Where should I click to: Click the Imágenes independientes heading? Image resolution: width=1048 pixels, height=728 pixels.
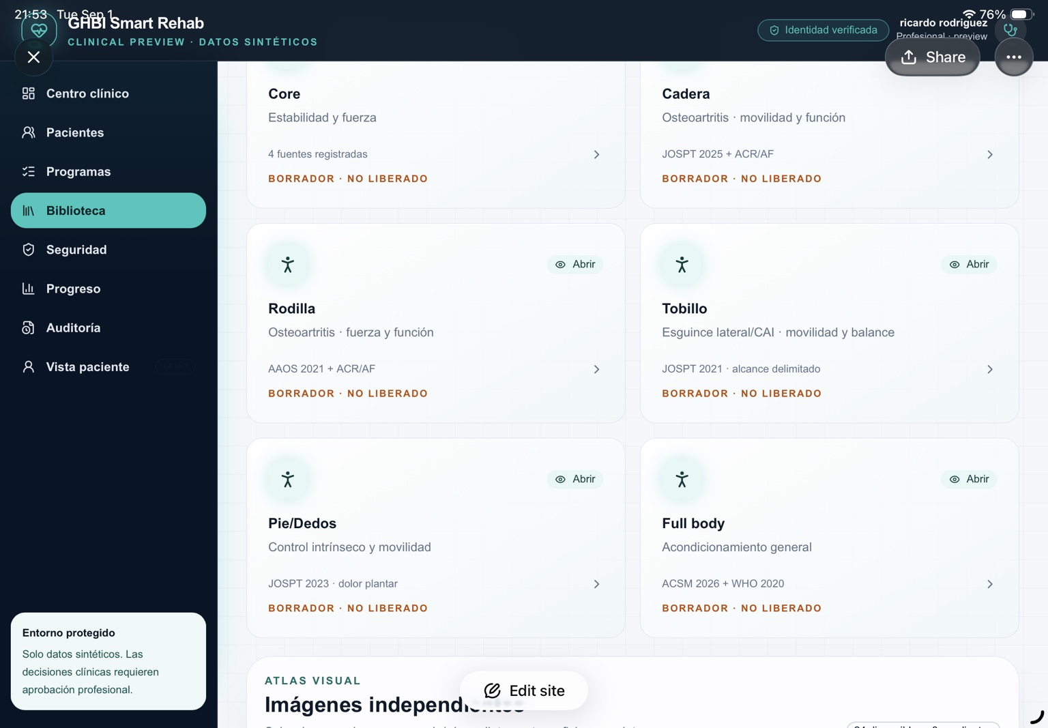coord(394,704)
